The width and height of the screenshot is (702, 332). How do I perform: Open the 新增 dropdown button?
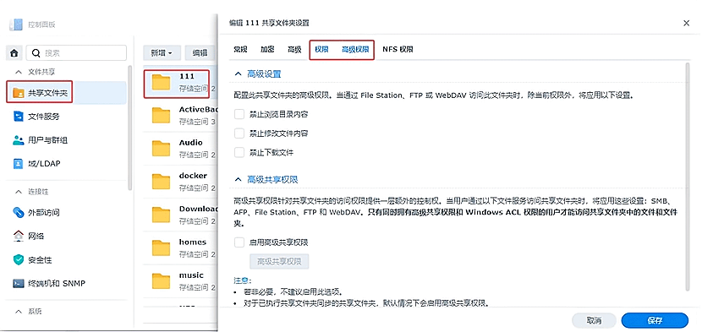162,52
